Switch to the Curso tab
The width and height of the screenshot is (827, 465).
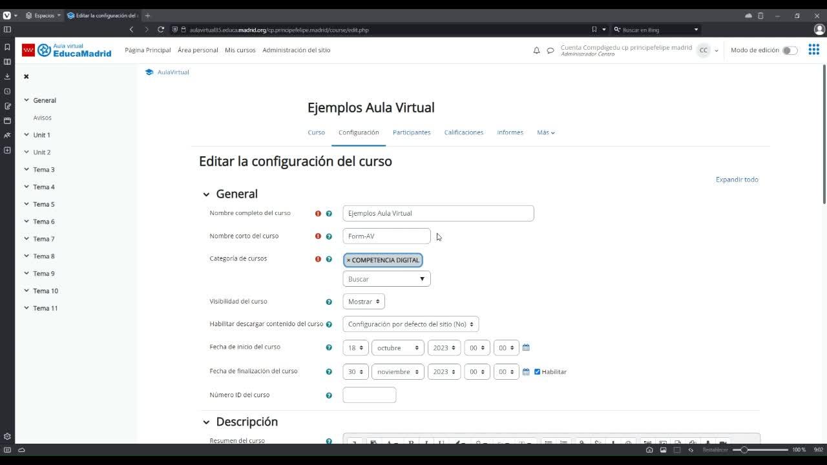pyautogui.click(x=317, y=132)
